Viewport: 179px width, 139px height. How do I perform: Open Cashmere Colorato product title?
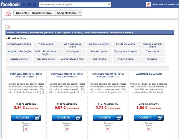149,74
